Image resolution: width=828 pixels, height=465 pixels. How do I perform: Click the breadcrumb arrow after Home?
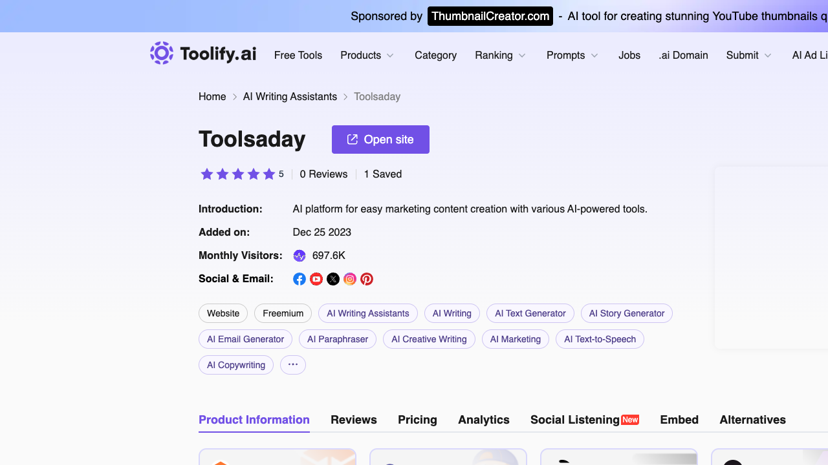235,97
